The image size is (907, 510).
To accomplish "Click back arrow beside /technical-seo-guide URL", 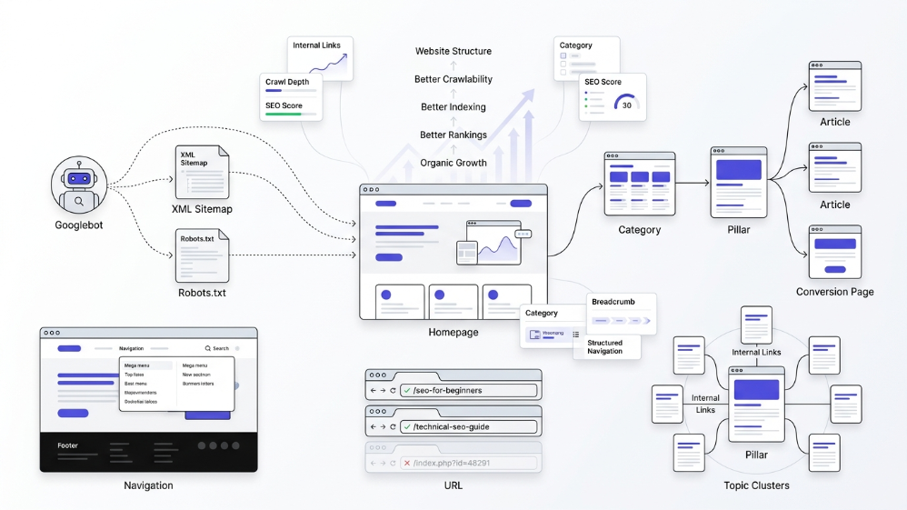I will [x=374, y=426].
